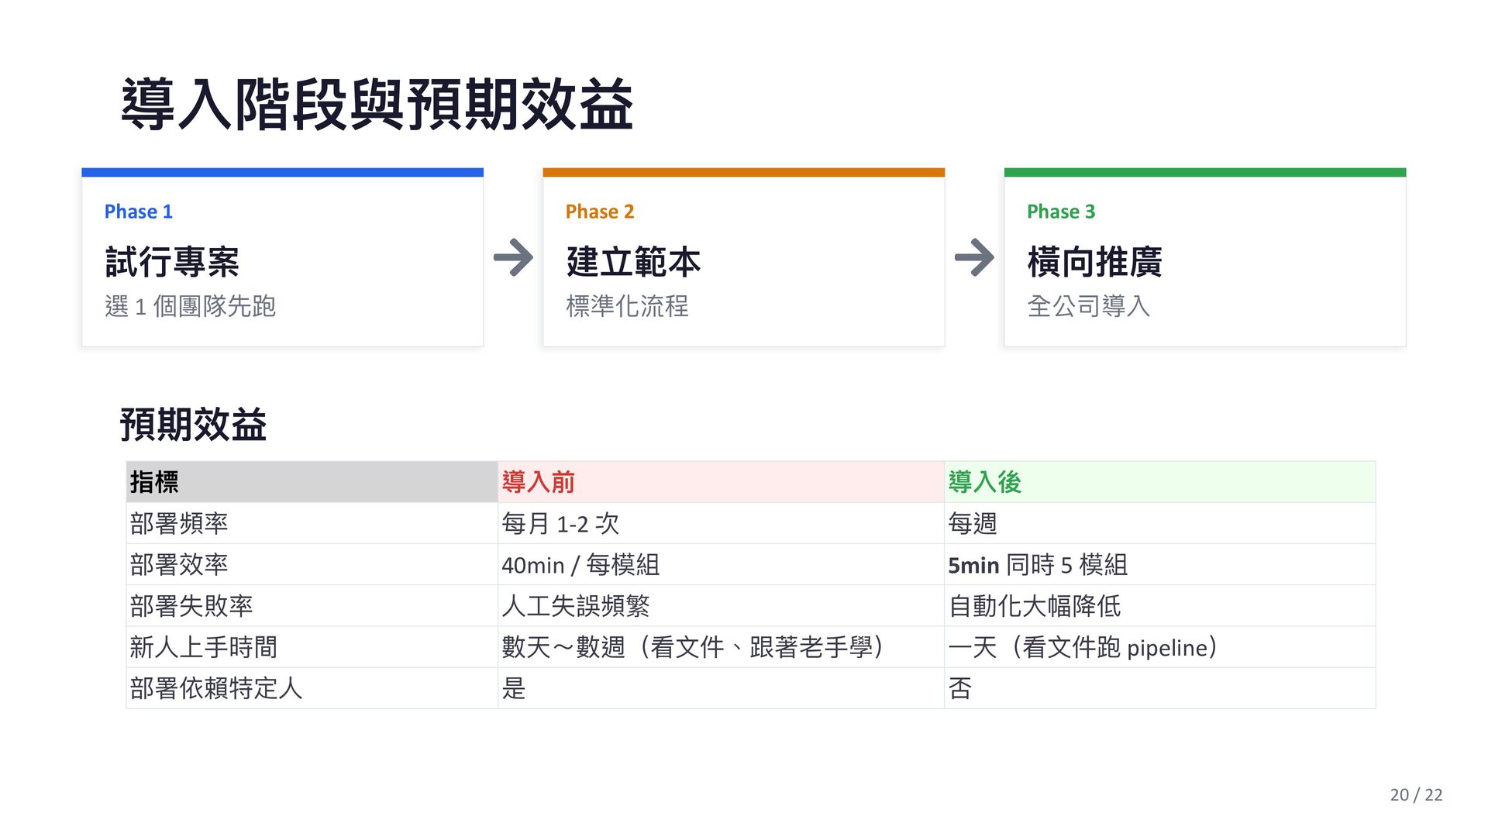Click the green bar atop Phase 3

tap(1204, 172)
